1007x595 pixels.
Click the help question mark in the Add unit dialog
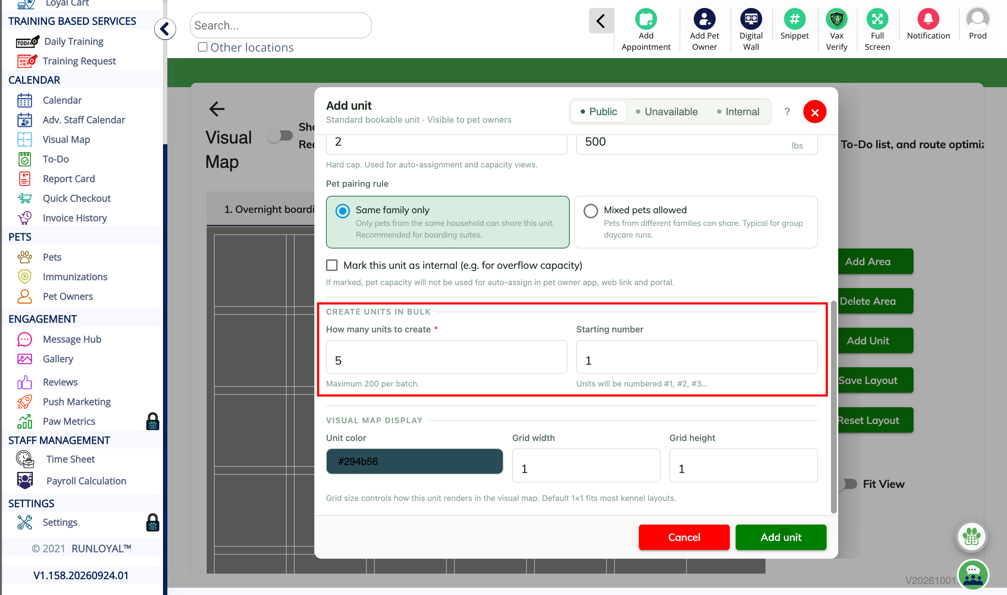787,112
